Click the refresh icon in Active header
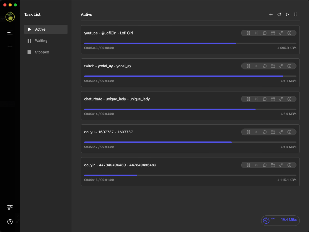 279,14
